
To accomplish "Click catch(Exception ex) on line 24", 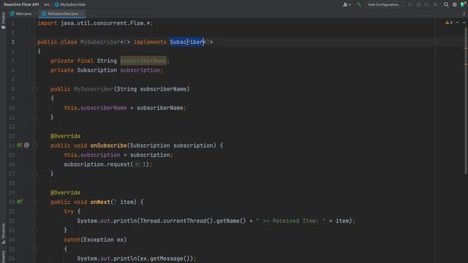I will 95,240.
